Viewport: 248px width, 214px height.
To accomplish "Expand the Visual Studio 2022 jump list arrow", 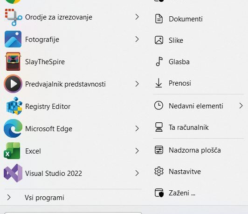I will [137, 173].
